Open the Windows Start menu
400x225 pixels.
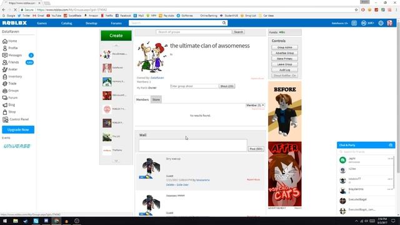[5, 221]
